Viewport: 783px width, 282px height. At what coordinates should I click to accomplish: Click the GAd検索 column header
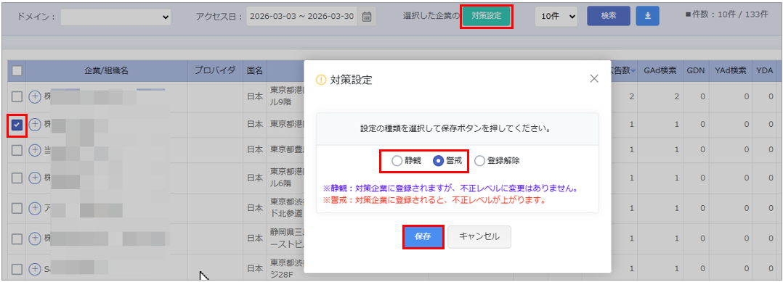tap(660, 71)
